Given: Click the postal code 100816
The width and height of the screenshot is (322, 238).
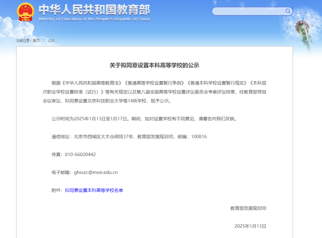Looking at the screenshot, I should click(199, 137).
